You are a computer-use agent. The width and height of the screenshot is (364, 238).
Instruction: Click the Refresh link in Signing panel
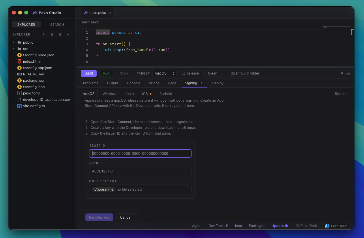341,94
